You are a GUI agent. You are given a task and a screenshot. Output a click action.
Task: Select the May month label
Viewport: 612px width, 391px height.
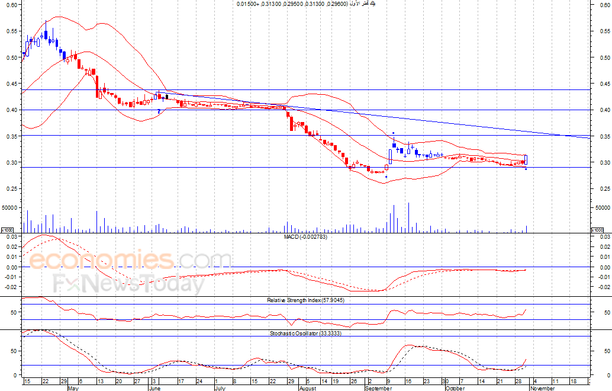point(73,388)
